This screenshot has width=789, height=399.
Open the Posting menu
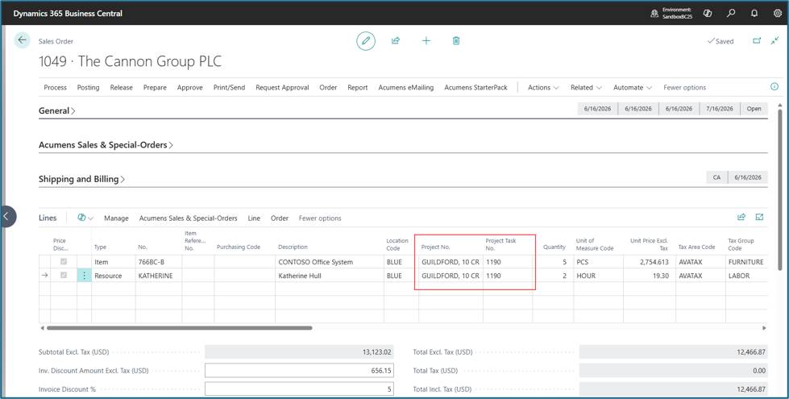(88, 88)
